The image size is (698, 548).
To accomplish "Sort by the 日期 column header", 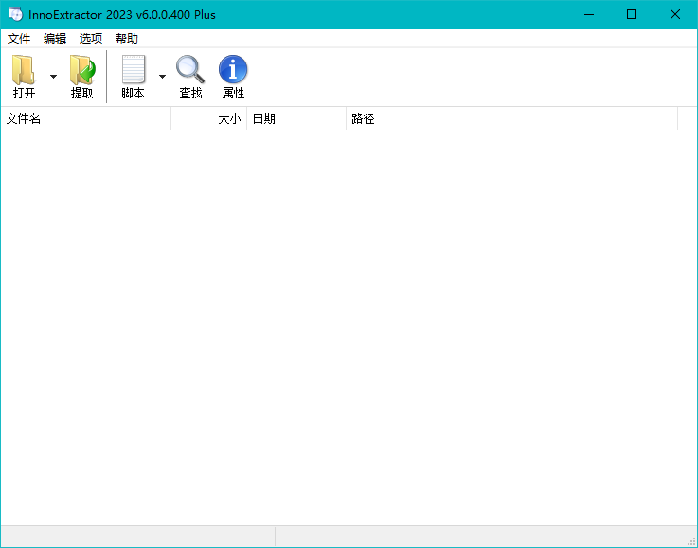I will (296, 118).
